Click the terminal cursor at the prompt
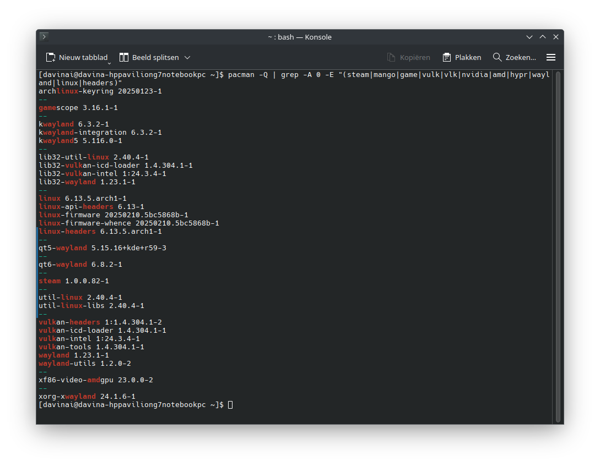 click(230, 405)
